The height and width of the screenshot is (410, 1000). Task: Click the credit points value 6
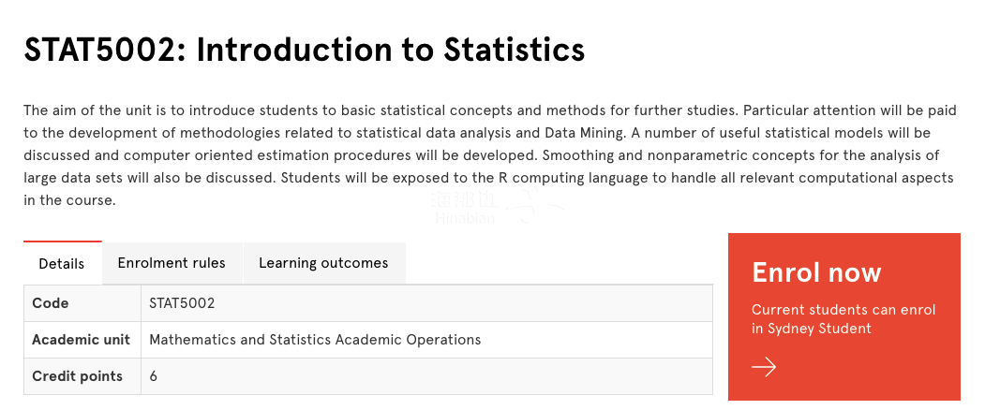pyautogui.click(x=154, y=376)
